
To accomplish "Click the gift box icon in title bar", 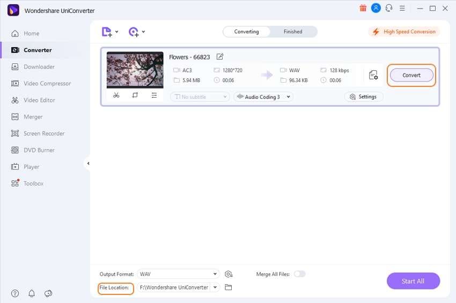I will (363, 8).
